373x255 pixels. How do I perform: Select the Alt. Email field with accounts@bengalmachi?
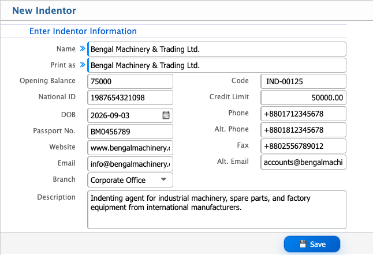303,162
